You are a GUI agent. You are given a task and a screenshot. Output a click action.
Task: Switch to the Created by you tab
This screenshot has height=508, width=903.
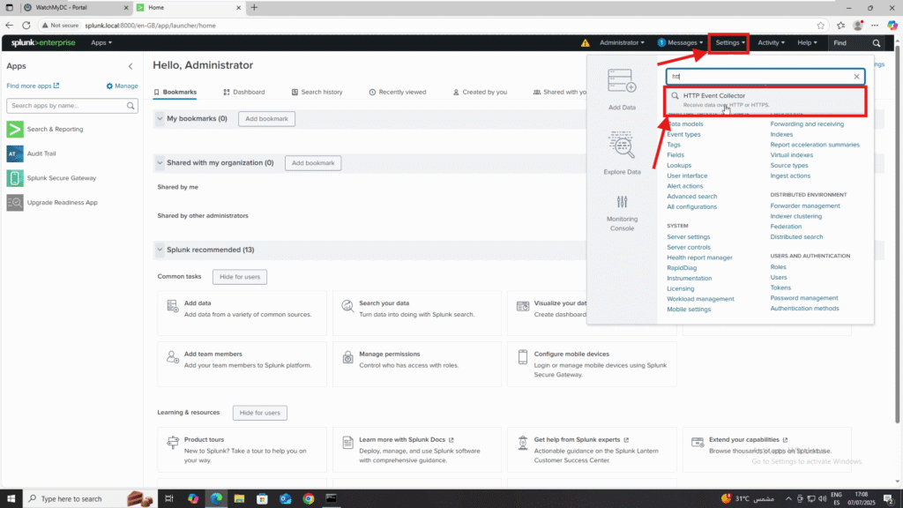(480, 92)
